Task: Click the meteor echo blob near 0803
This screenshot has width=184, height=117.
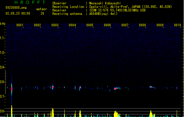Action: [x=53, y=87]
